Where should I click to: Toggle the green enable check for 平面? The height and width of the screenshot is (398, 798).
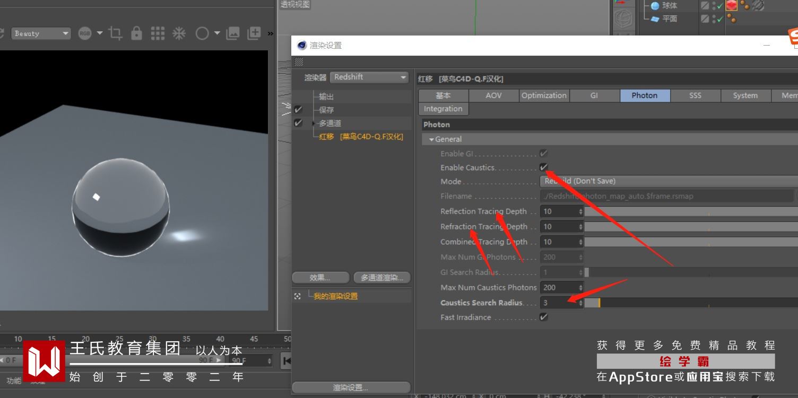(720, 20)
